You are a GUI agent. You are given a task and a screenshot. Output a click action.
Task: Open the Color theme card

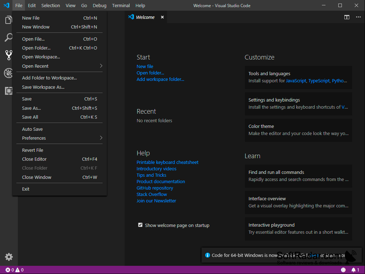click(x=298, y=130)
